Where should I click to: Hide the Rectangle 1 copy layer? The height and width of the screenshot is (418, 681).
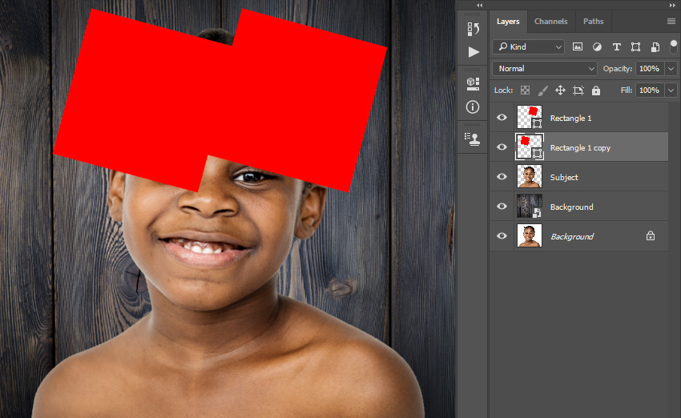502,147
